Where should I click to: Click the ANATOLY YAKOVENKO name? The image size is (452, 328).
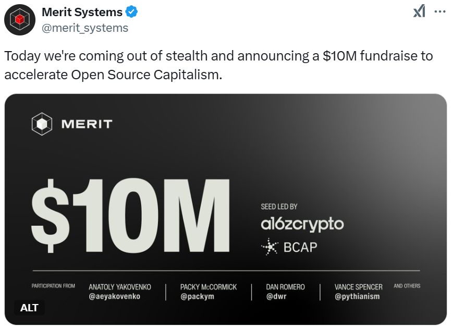tap(120, 287)
